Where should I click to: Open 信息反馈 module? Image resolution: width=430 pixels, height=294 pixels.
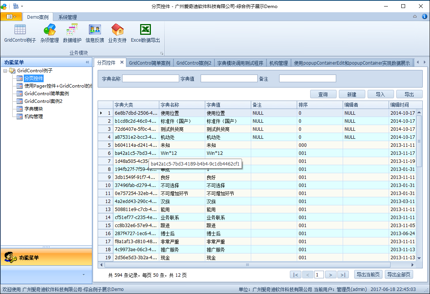coord(95,33)
